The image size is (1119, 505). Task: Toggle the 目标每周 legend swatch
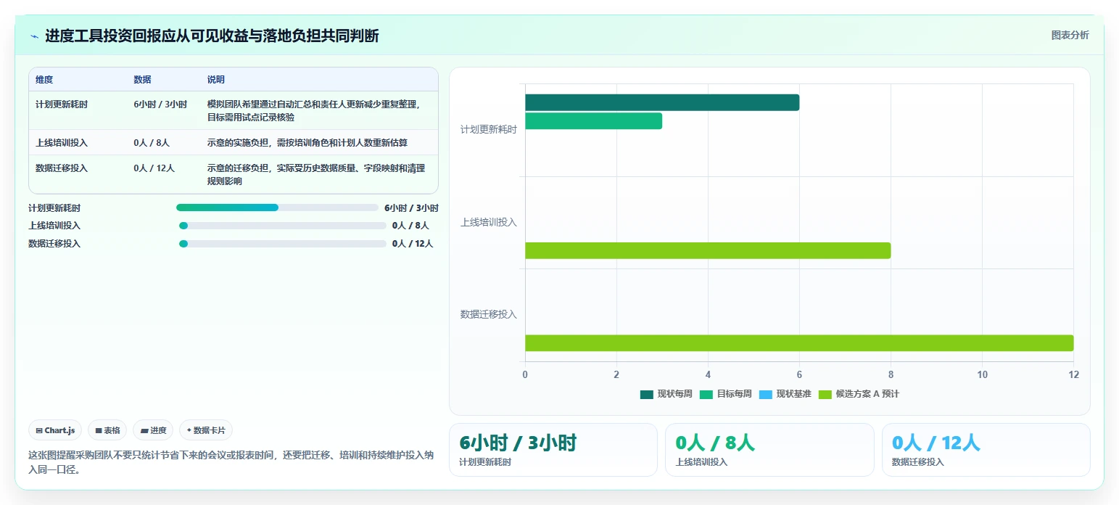point(706,395)
